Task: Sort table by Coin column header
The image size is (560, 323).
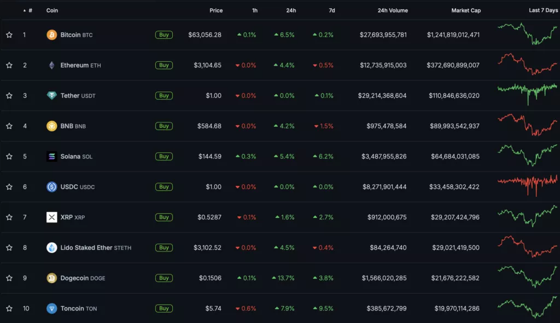Action: point(52,10)
